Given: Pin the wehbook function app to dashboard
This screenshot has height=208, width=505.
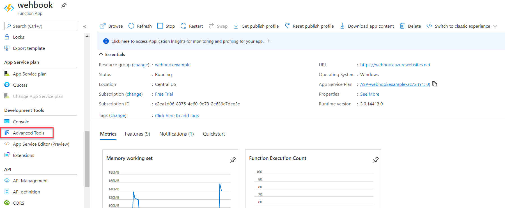Looking at the screenshot, I should (64, 5).
